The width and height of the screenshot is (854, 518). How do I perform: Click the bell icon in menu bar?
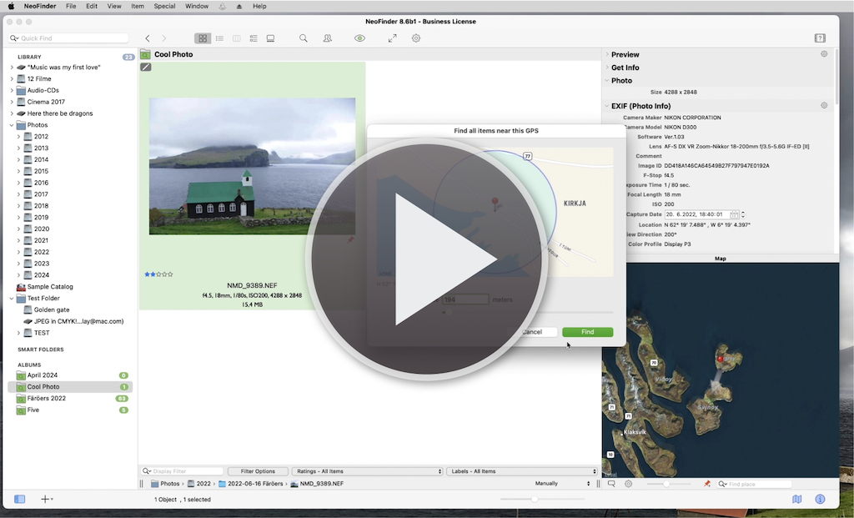point(222,6)
